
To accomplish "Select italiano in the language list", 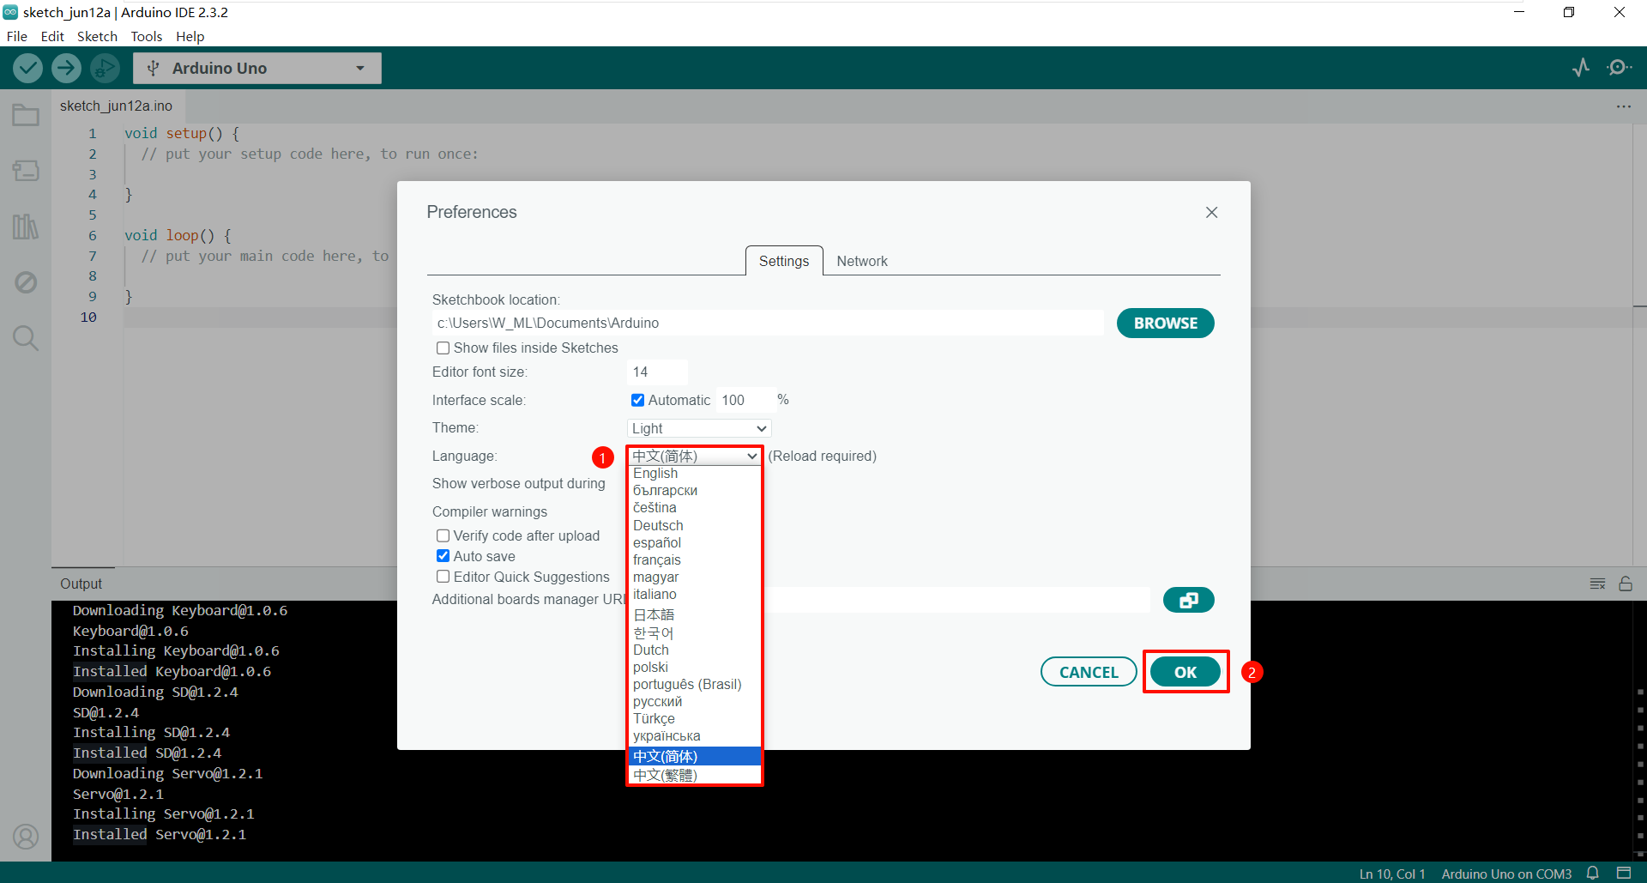I will point(695,594).
